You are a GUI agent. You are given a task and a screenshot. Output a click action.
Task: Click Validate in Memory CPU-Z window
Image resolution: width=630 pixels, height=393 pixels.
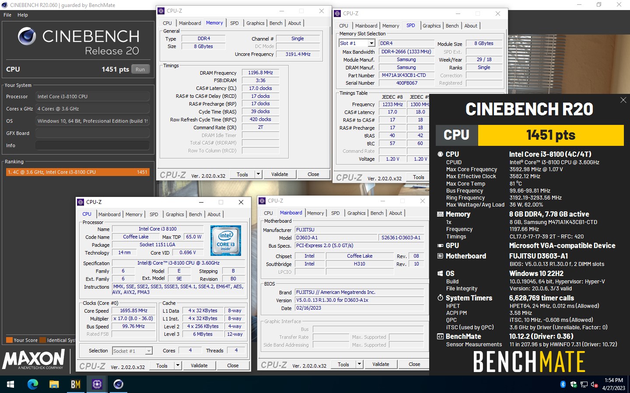[x=280, y=174]
